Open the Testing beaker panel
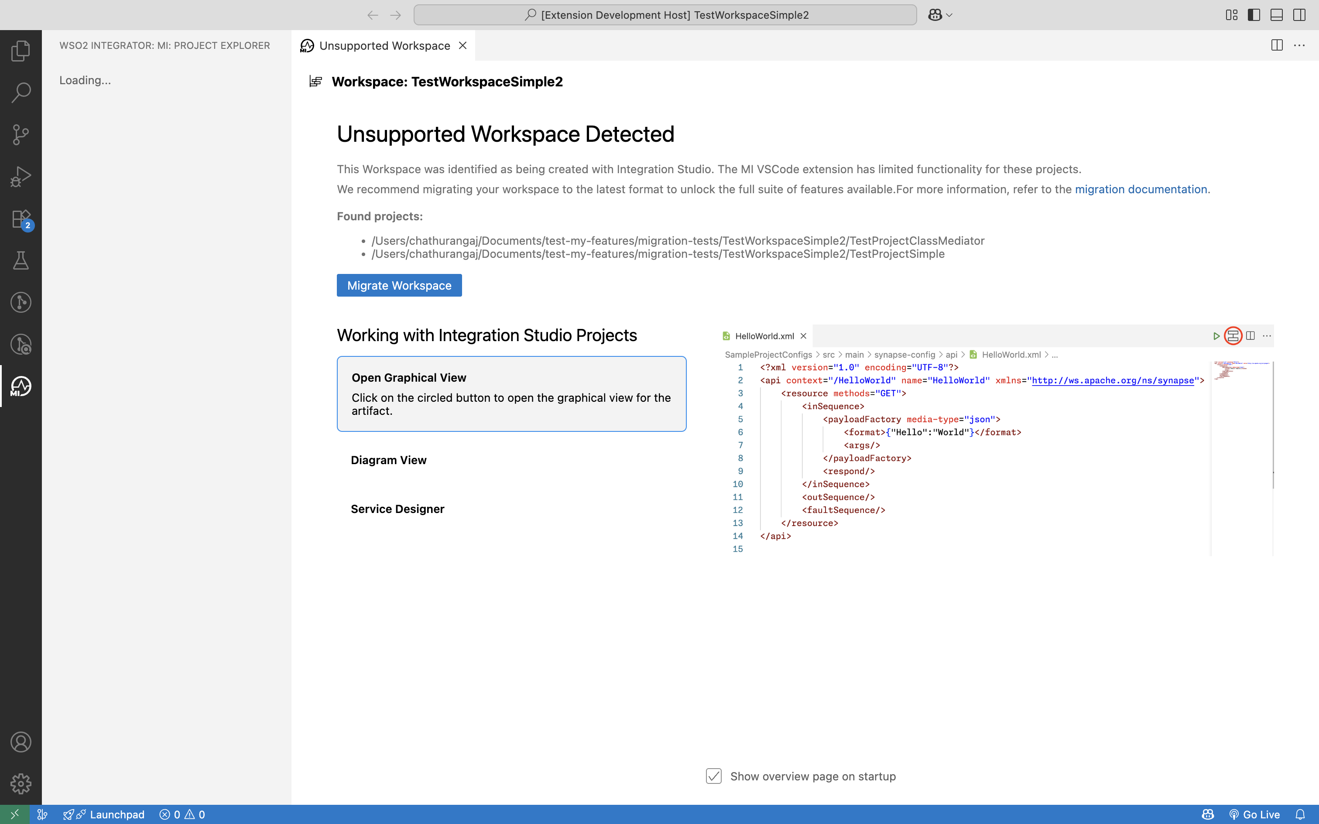This screenshot has height=824, width=1319. (21, 260)
